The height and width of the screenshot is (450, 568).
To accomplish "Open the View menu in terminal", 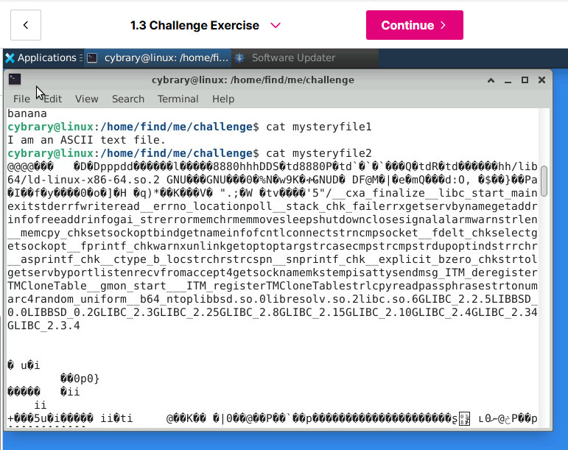I will pos(86,99).
